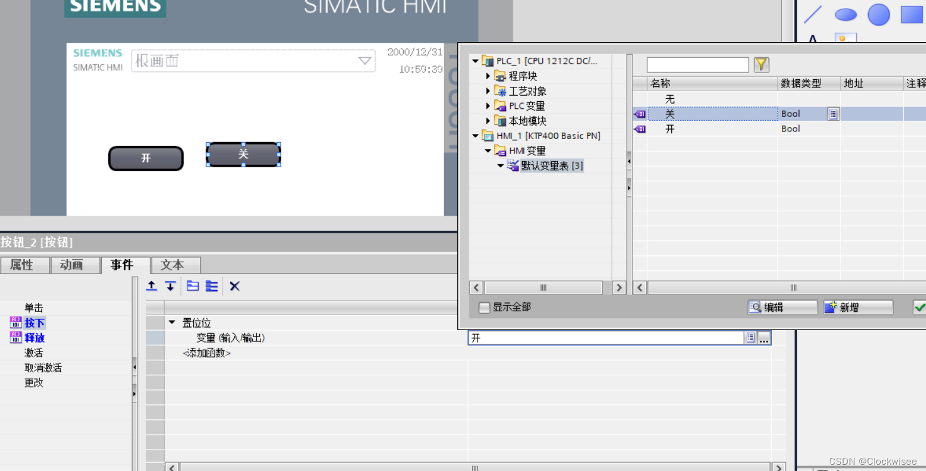The height and width of the screenshot is (471, 926).
Task: Click details icon in 关 data type cell
Action: pyautogui.click(x=833, y=114)
